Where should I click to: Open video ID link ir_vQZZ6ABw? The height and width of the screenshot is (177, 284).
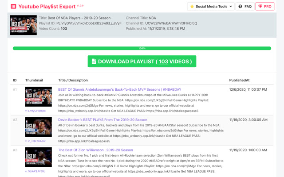pos(35,141)
